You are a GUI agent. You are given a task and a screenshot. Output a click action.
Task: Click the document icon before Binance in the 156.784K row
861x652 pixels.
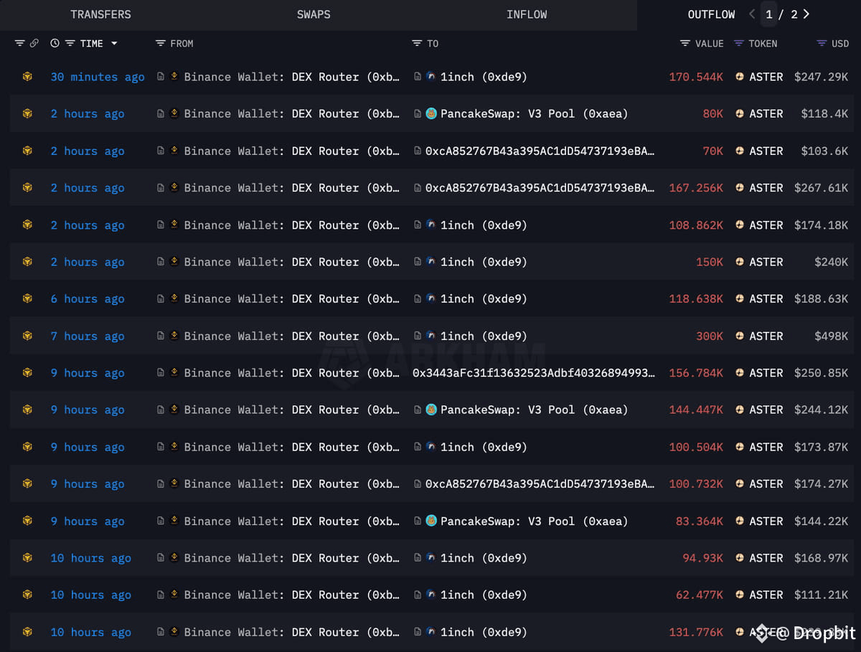[161, 372]
